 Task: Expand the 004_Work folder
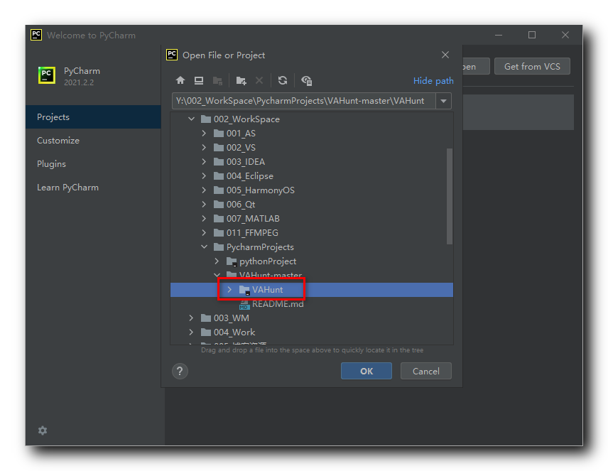(x=191, y=332)
